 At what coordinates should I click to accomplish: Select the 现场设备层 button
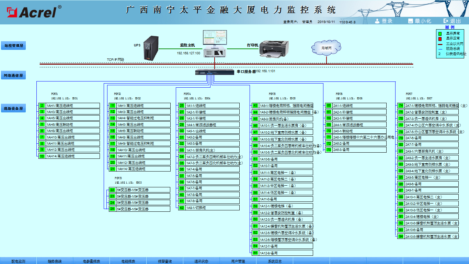point(13,108)
